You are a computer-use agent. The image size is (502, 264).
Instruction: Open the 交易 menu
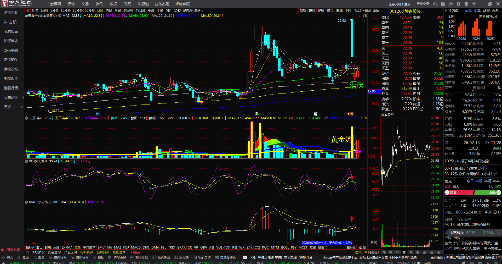(85, 4)
